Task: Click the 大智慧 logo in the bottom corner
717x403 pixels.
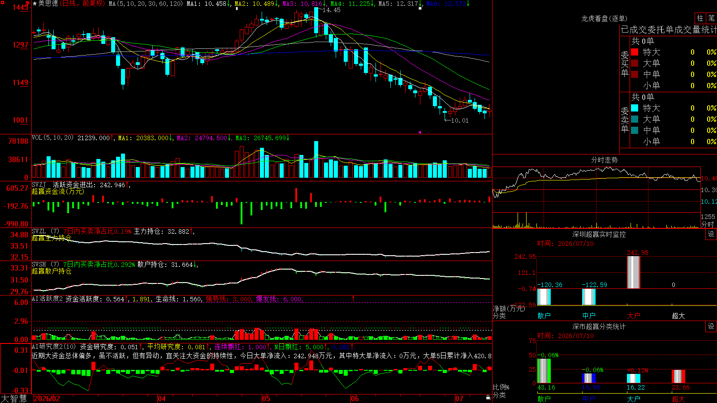Action: click(14, 399)
